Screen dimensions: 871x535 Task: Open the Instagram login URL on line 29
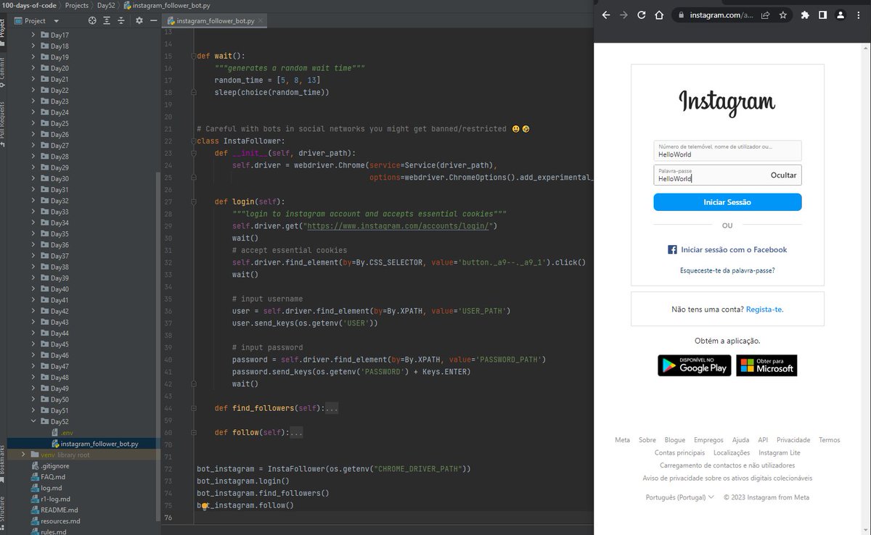click(x=399, y=226)
